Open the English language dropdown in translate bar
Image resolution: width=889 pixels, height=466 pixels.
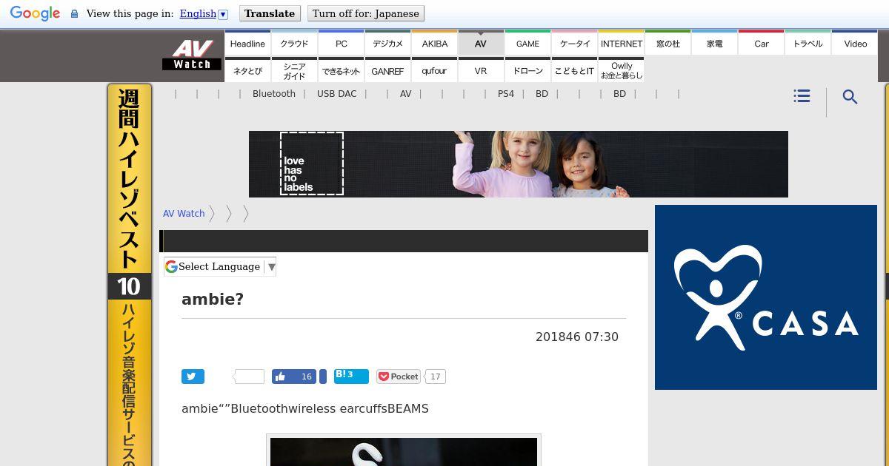[x=204, y=13]
